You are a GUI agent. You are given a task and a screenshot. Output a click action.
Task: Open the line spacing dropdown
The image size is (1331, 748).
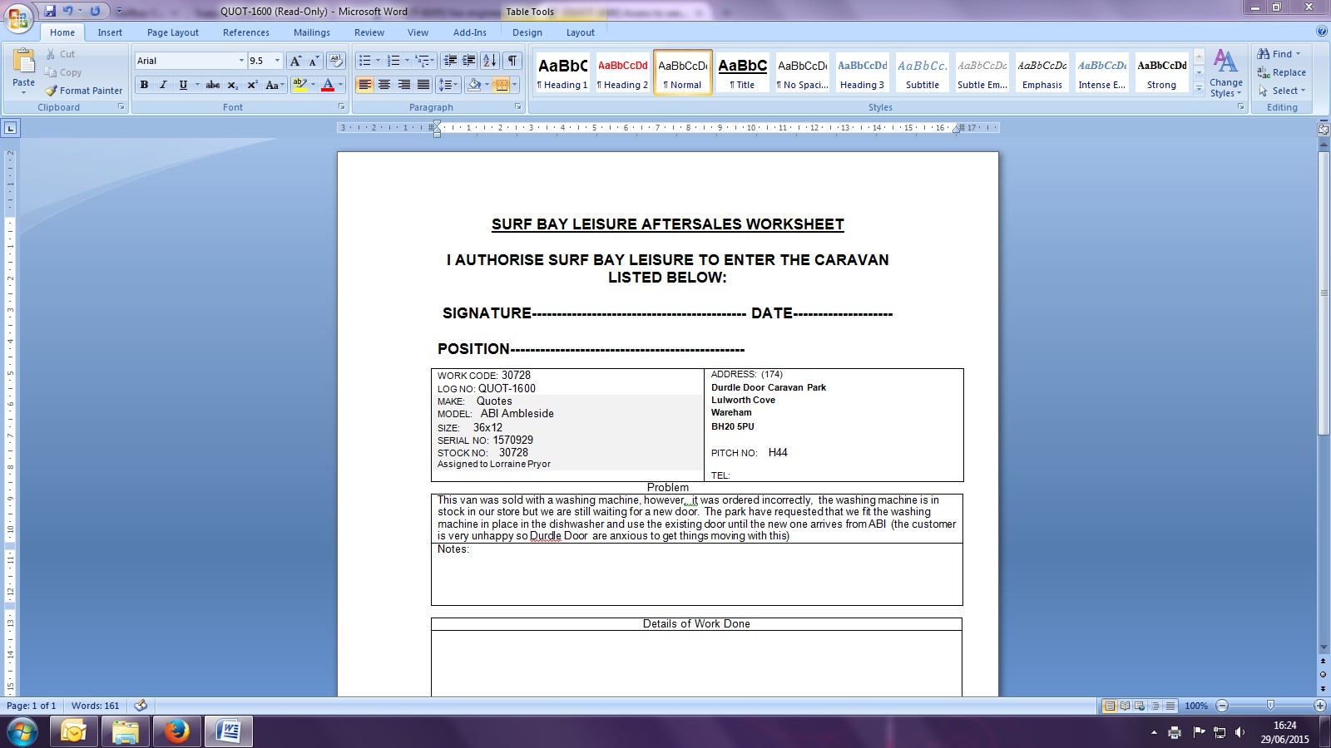(448, 85)
